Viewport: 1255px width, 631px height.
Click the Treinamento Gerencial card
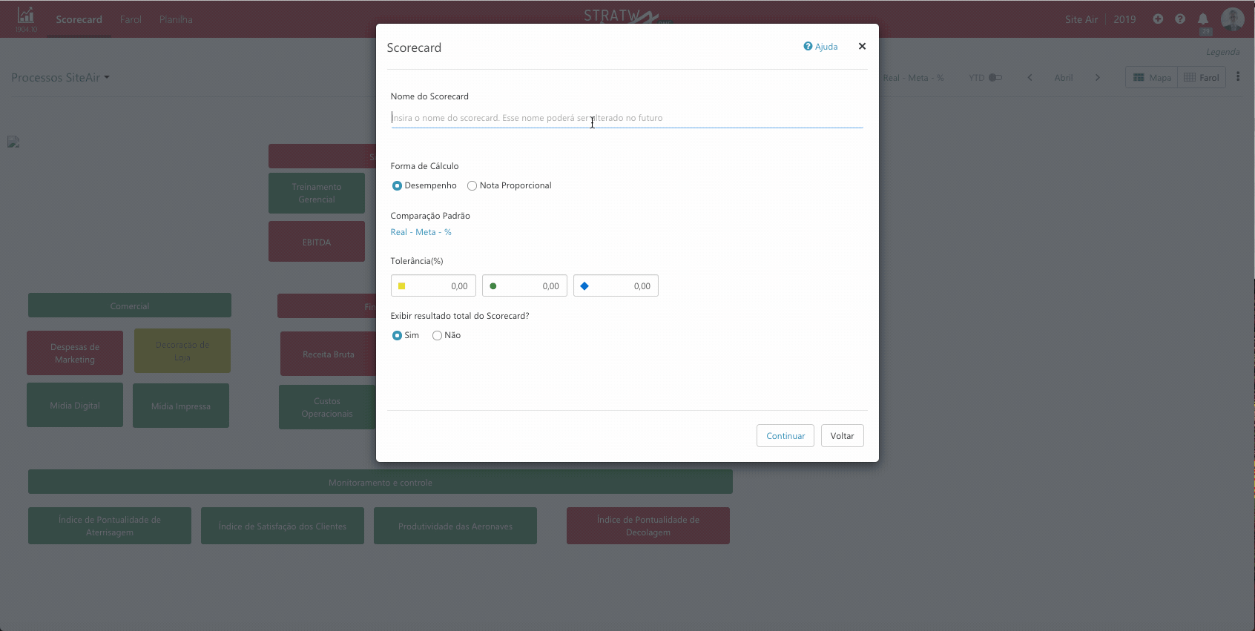(317, 193)
